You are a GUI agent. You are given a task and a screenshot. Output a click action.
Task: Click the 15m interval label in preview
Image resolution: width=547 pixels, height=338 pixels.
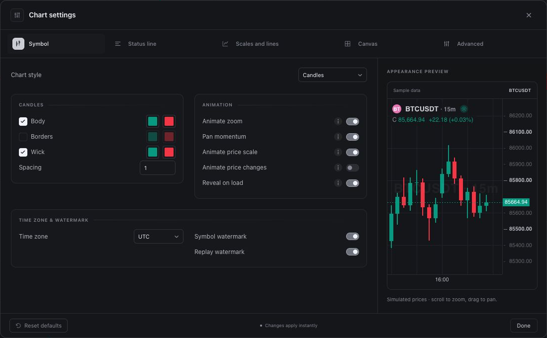tap(450, 109)
